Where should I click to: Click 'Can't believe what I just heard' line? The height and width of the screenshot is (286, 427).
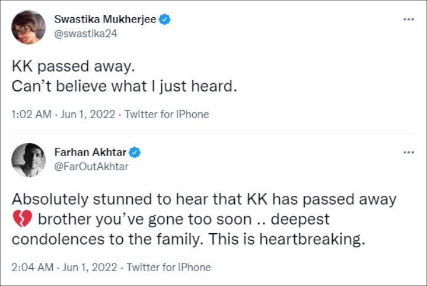point(125,86)
